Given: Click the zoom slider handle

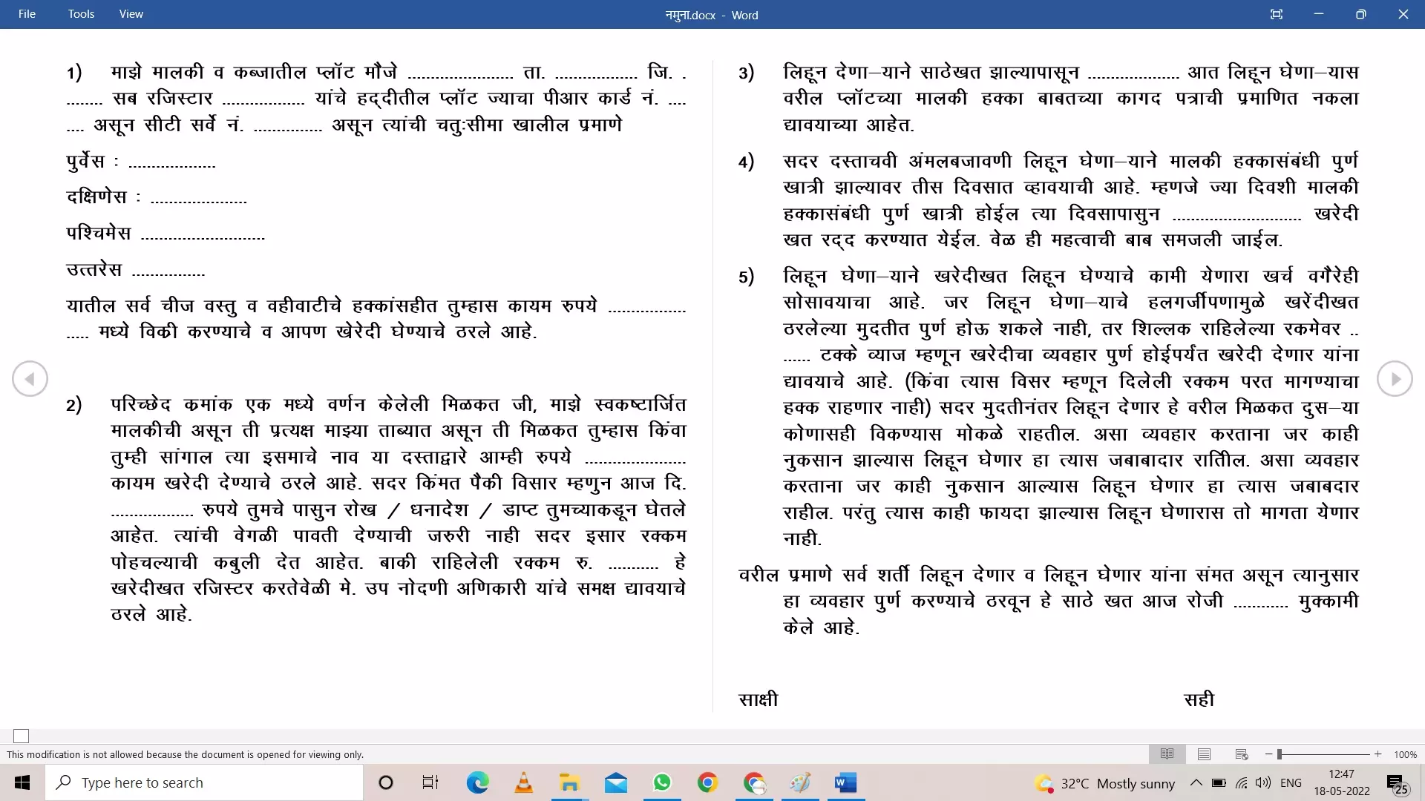Looking at the screenshot, I should 1280,754.
